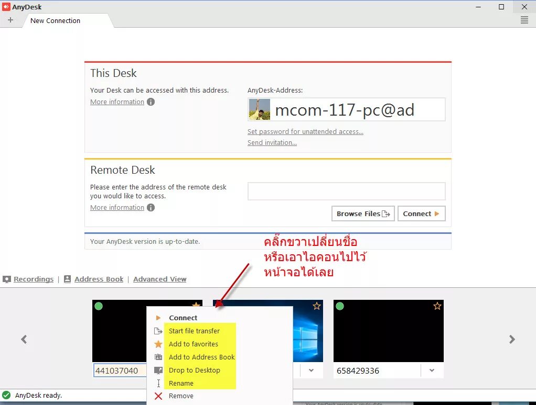Click the green AnyDesk ready status icon
Viewport: 536px width, 405px height.
[x=6, y=396]
